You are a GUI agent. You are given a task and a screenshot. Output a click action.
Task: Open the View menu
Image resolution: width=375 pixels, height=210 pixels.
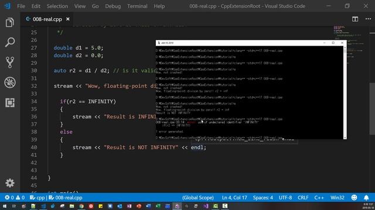pos(80,6)
